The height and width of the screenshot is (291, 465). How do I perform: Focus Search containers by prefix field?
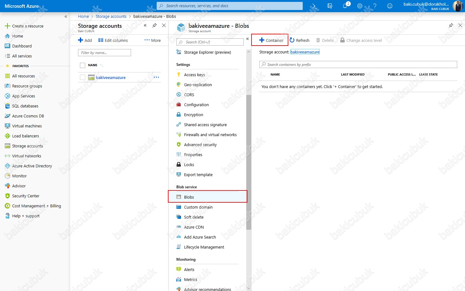tap(358, 64)
